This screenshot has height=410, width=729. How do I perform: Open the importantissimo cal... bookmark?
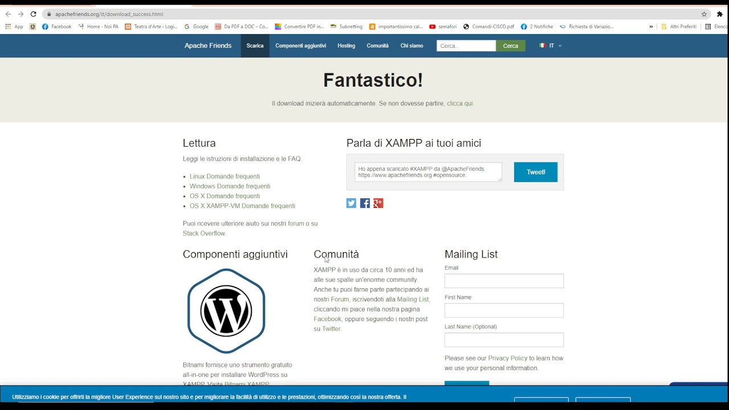coord(396,27)
